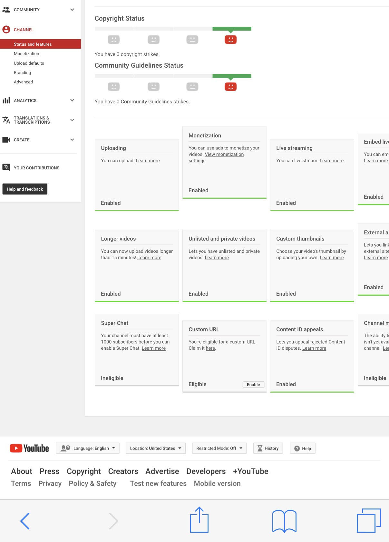Expand the Create section chevron
389x542 pixels.
click(72, 140)
